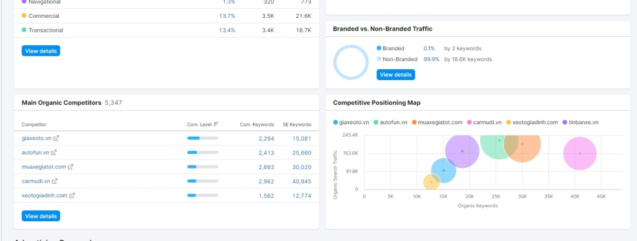
Task: Click the Branded vs Non-Branded donut chart
Action: click(351, 62)
